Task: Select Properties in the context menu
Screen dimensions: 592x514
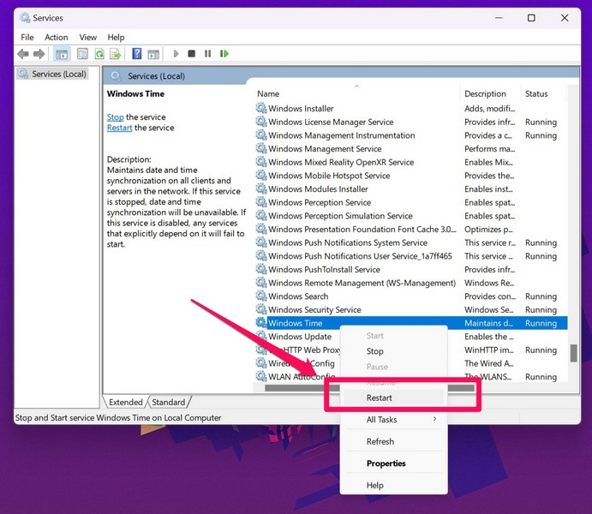Action: pos(386,463)
